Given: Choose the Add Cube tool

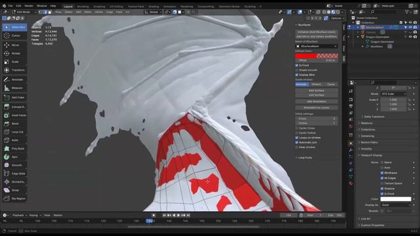Looking at the screenshot, I should (x=14, y=98).
